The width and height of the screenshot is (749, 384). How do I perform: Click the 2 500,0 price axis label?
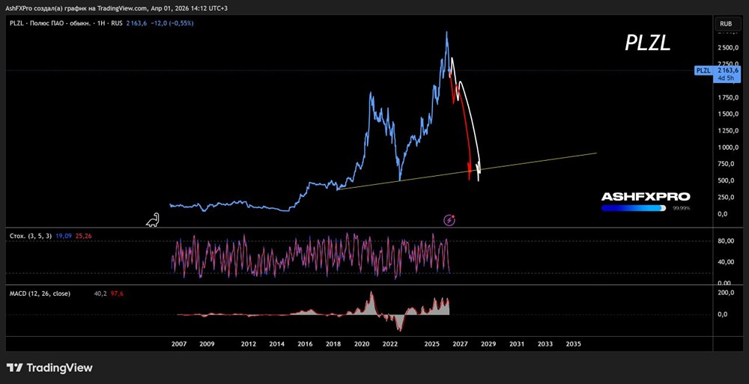pos(727,48)
